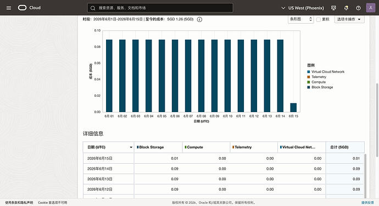Click Cookie 首选项不可用 footer text
Image resolution: width=379 pixels, height=206 pixels.
(x=52, y=203)
